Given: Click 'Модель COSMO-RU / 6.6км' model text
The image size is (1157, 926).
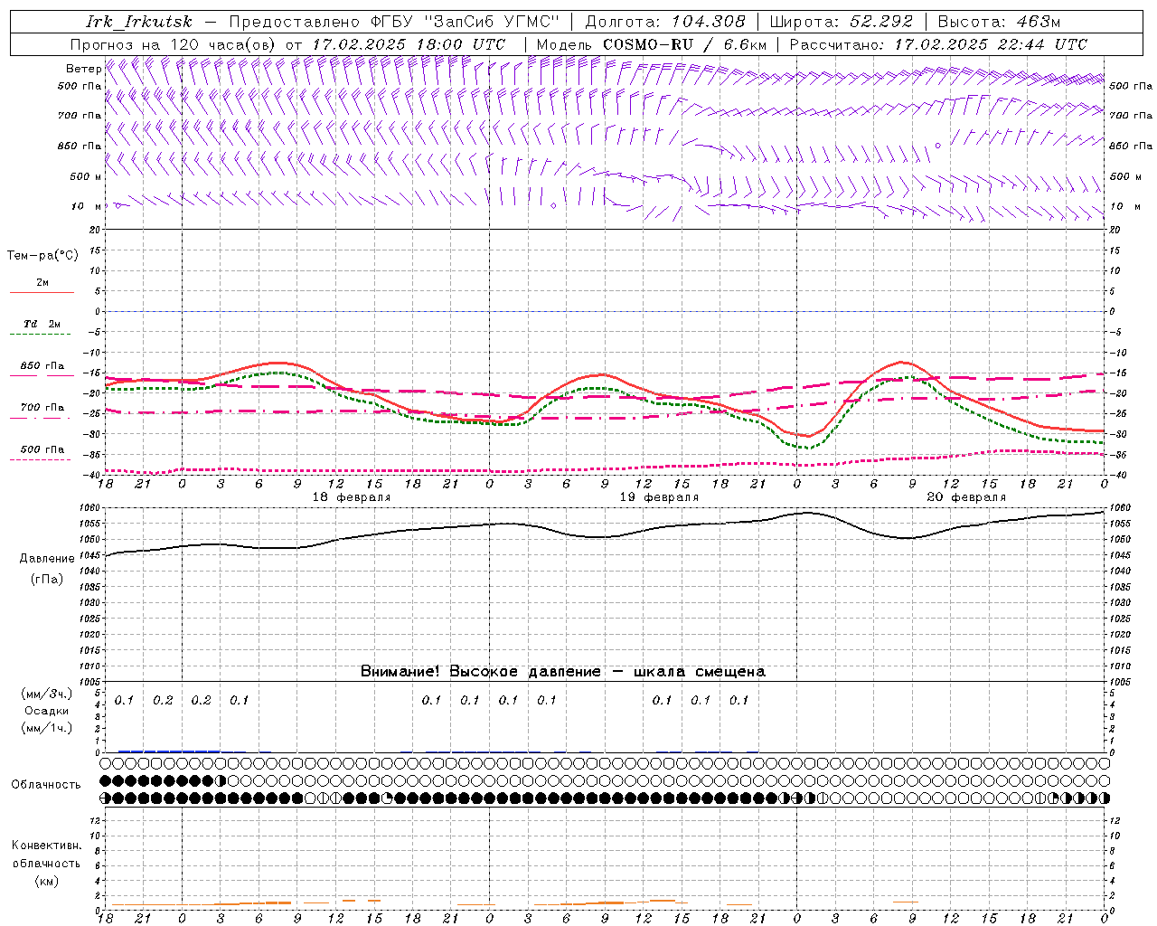Looking at the screenshot, I should [652, 44].
